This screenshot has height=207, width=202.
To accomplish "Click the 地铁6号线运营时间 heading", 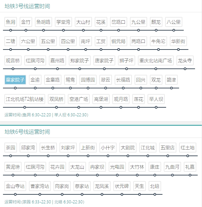I will [x=28, y=132].
